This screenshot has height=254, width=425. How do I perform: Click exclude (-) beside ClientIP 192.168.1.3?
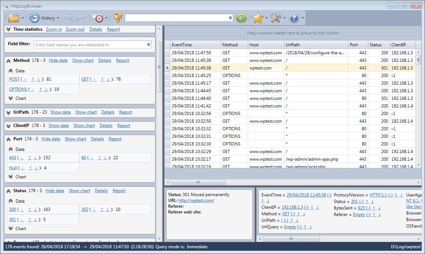(306, 207)
